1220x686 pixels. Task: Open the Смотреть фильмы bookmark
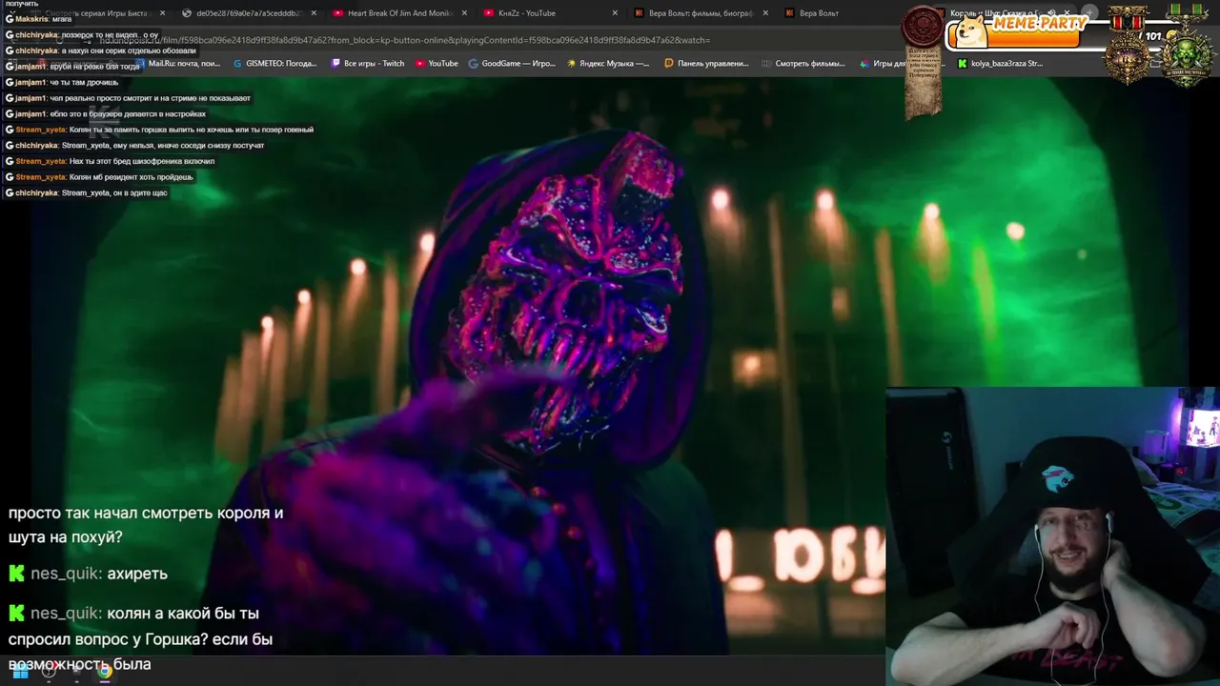tap(803, 64)
